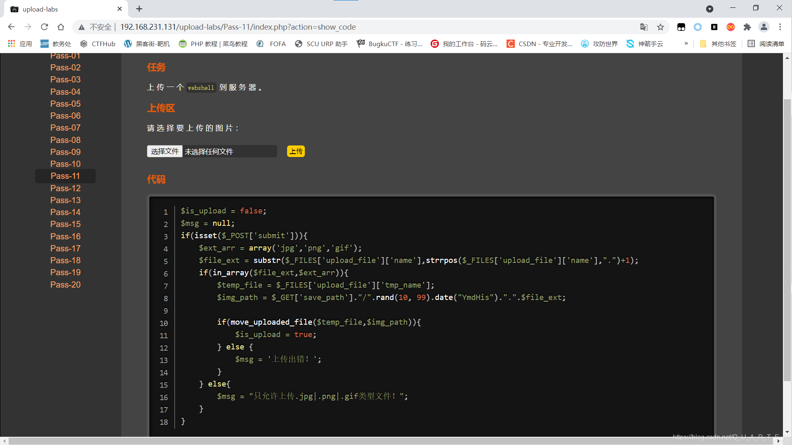Select the active Pass-11 item
The width and height of the screenshot is (792, 445).
65,176
